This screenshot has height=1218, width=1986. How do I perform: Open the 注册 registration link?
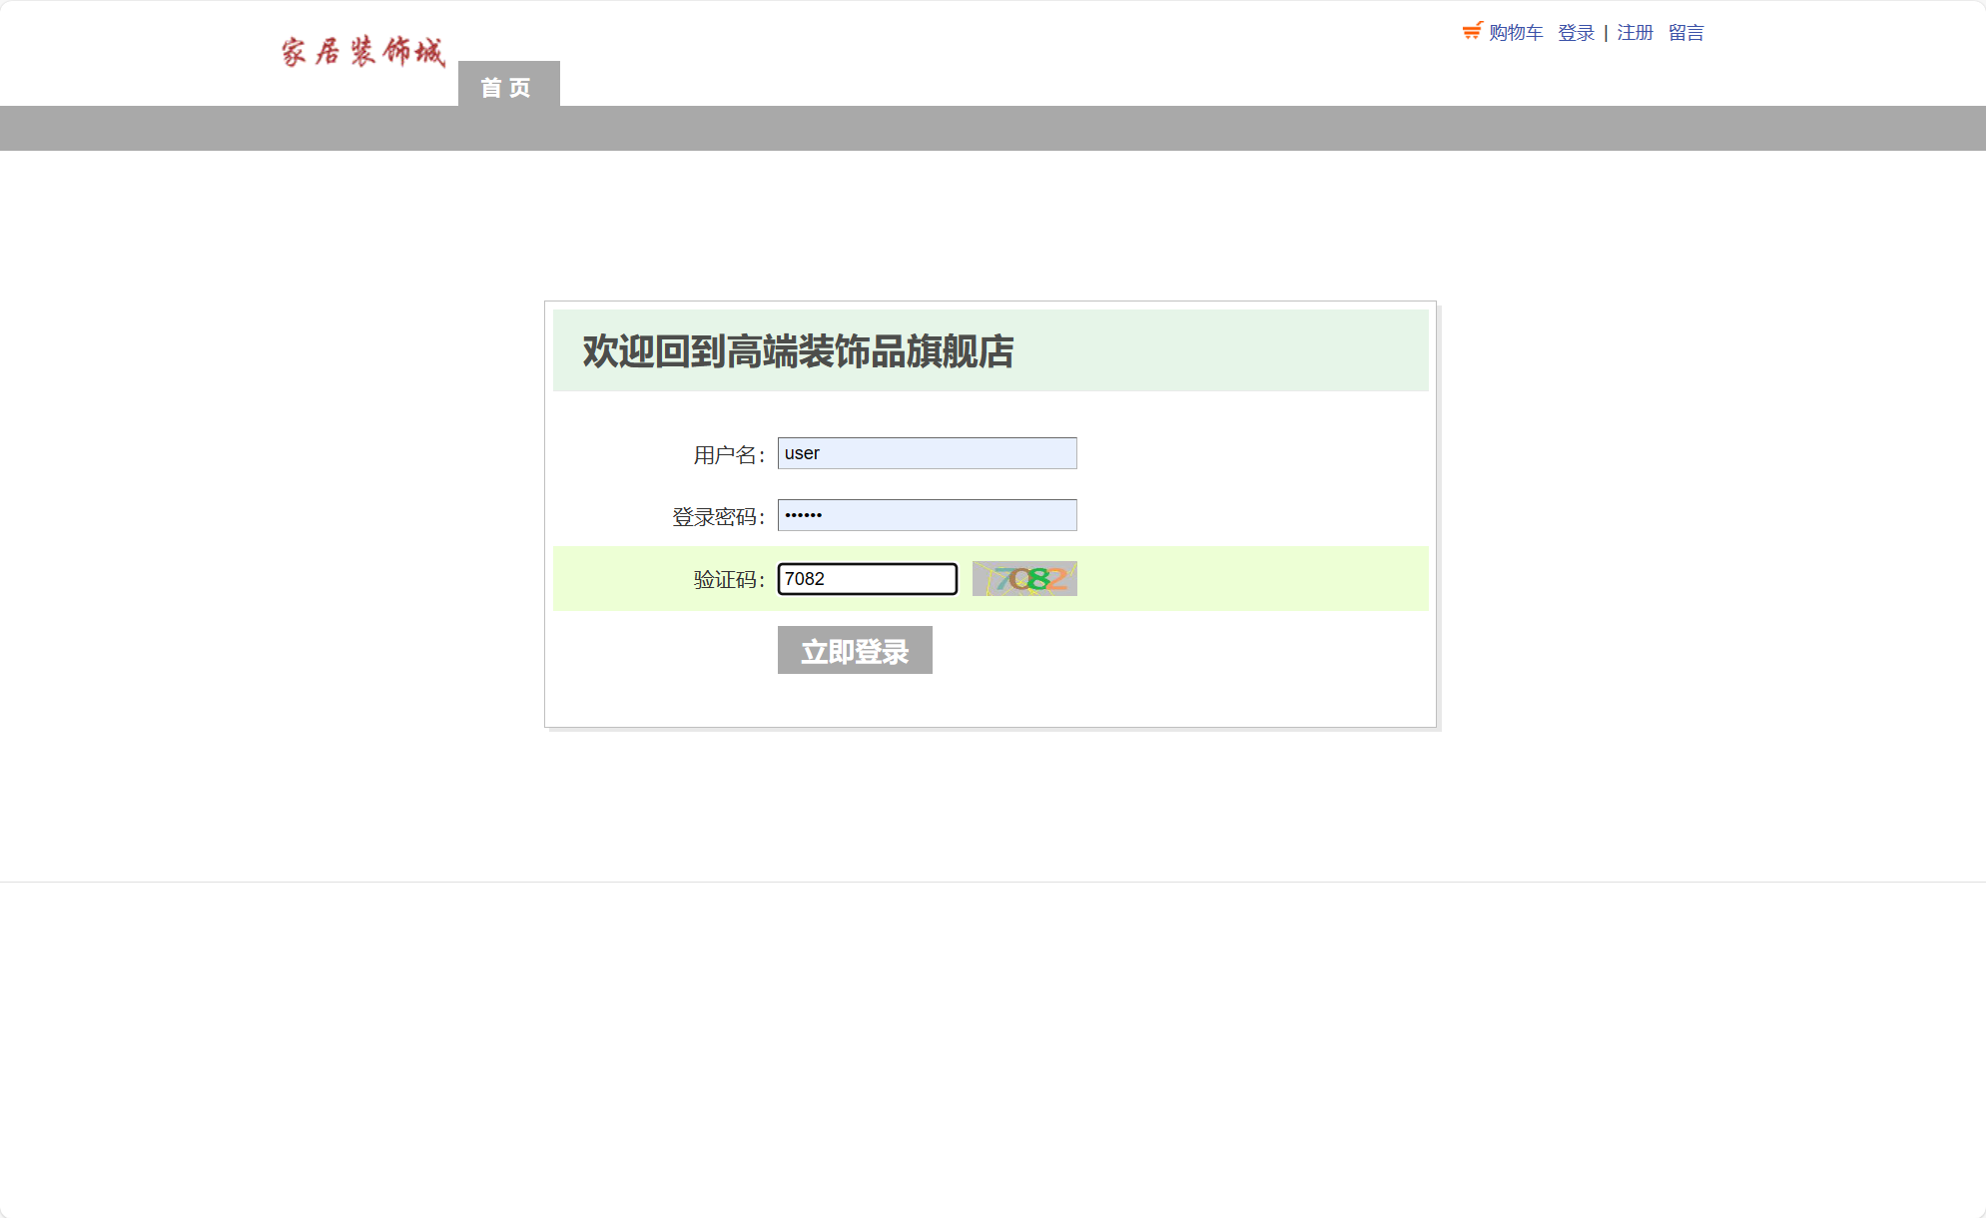coord(1635,33)
